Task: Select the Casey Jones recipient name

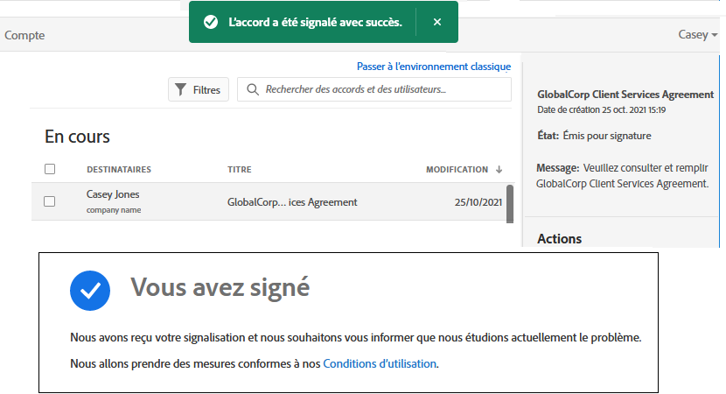Action: pyautogui.click(x=113, y=194)
